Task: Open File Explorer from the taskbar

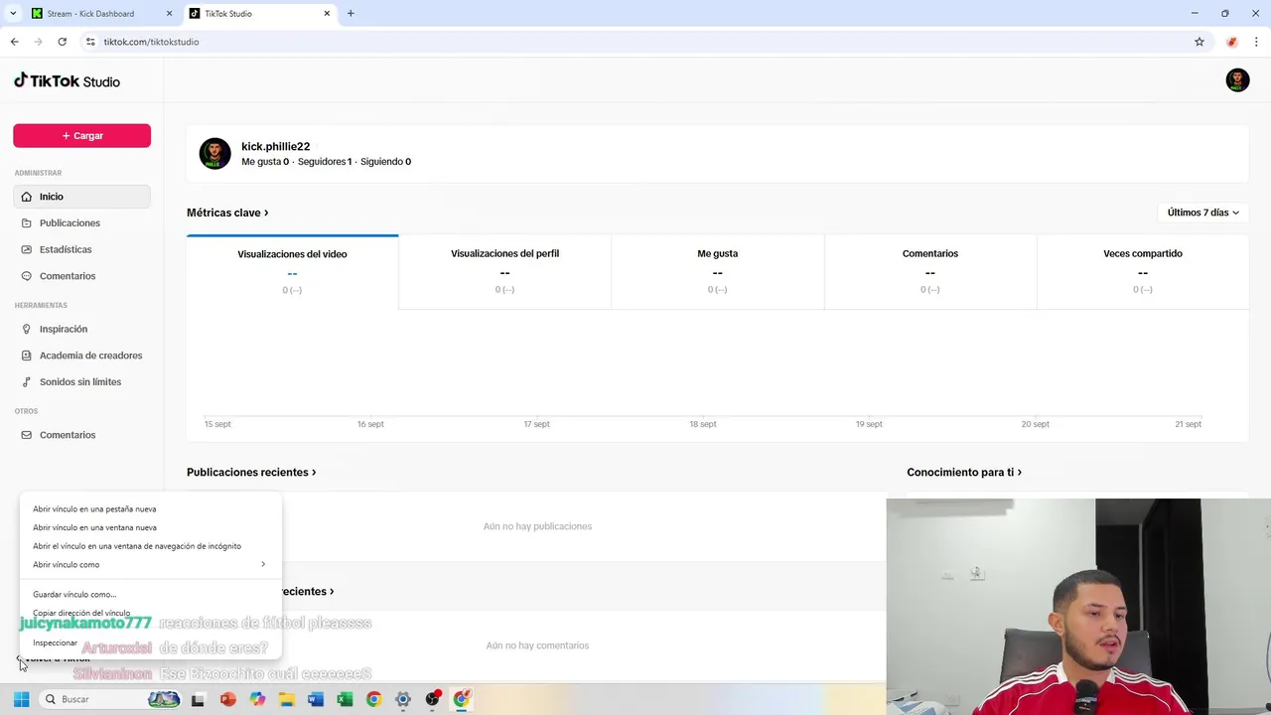Action: (286, 699)
